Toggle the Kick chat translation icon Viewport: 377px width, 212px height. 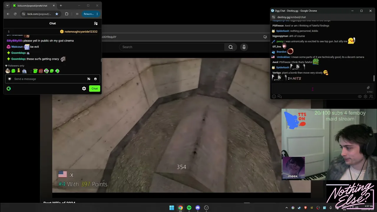point(89,79)
